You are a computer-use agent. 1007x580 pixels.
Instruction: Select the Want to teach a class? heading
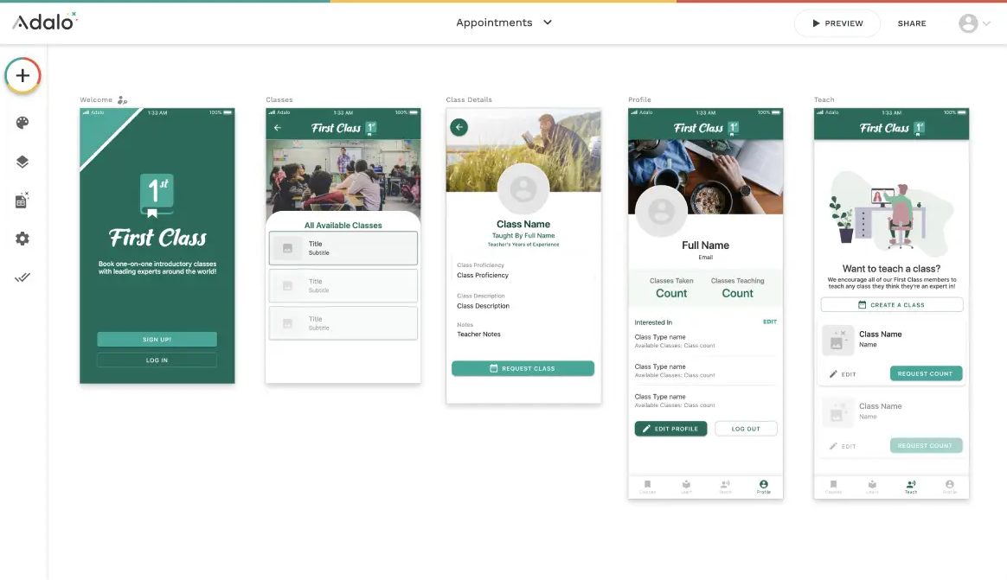point(891,269)
